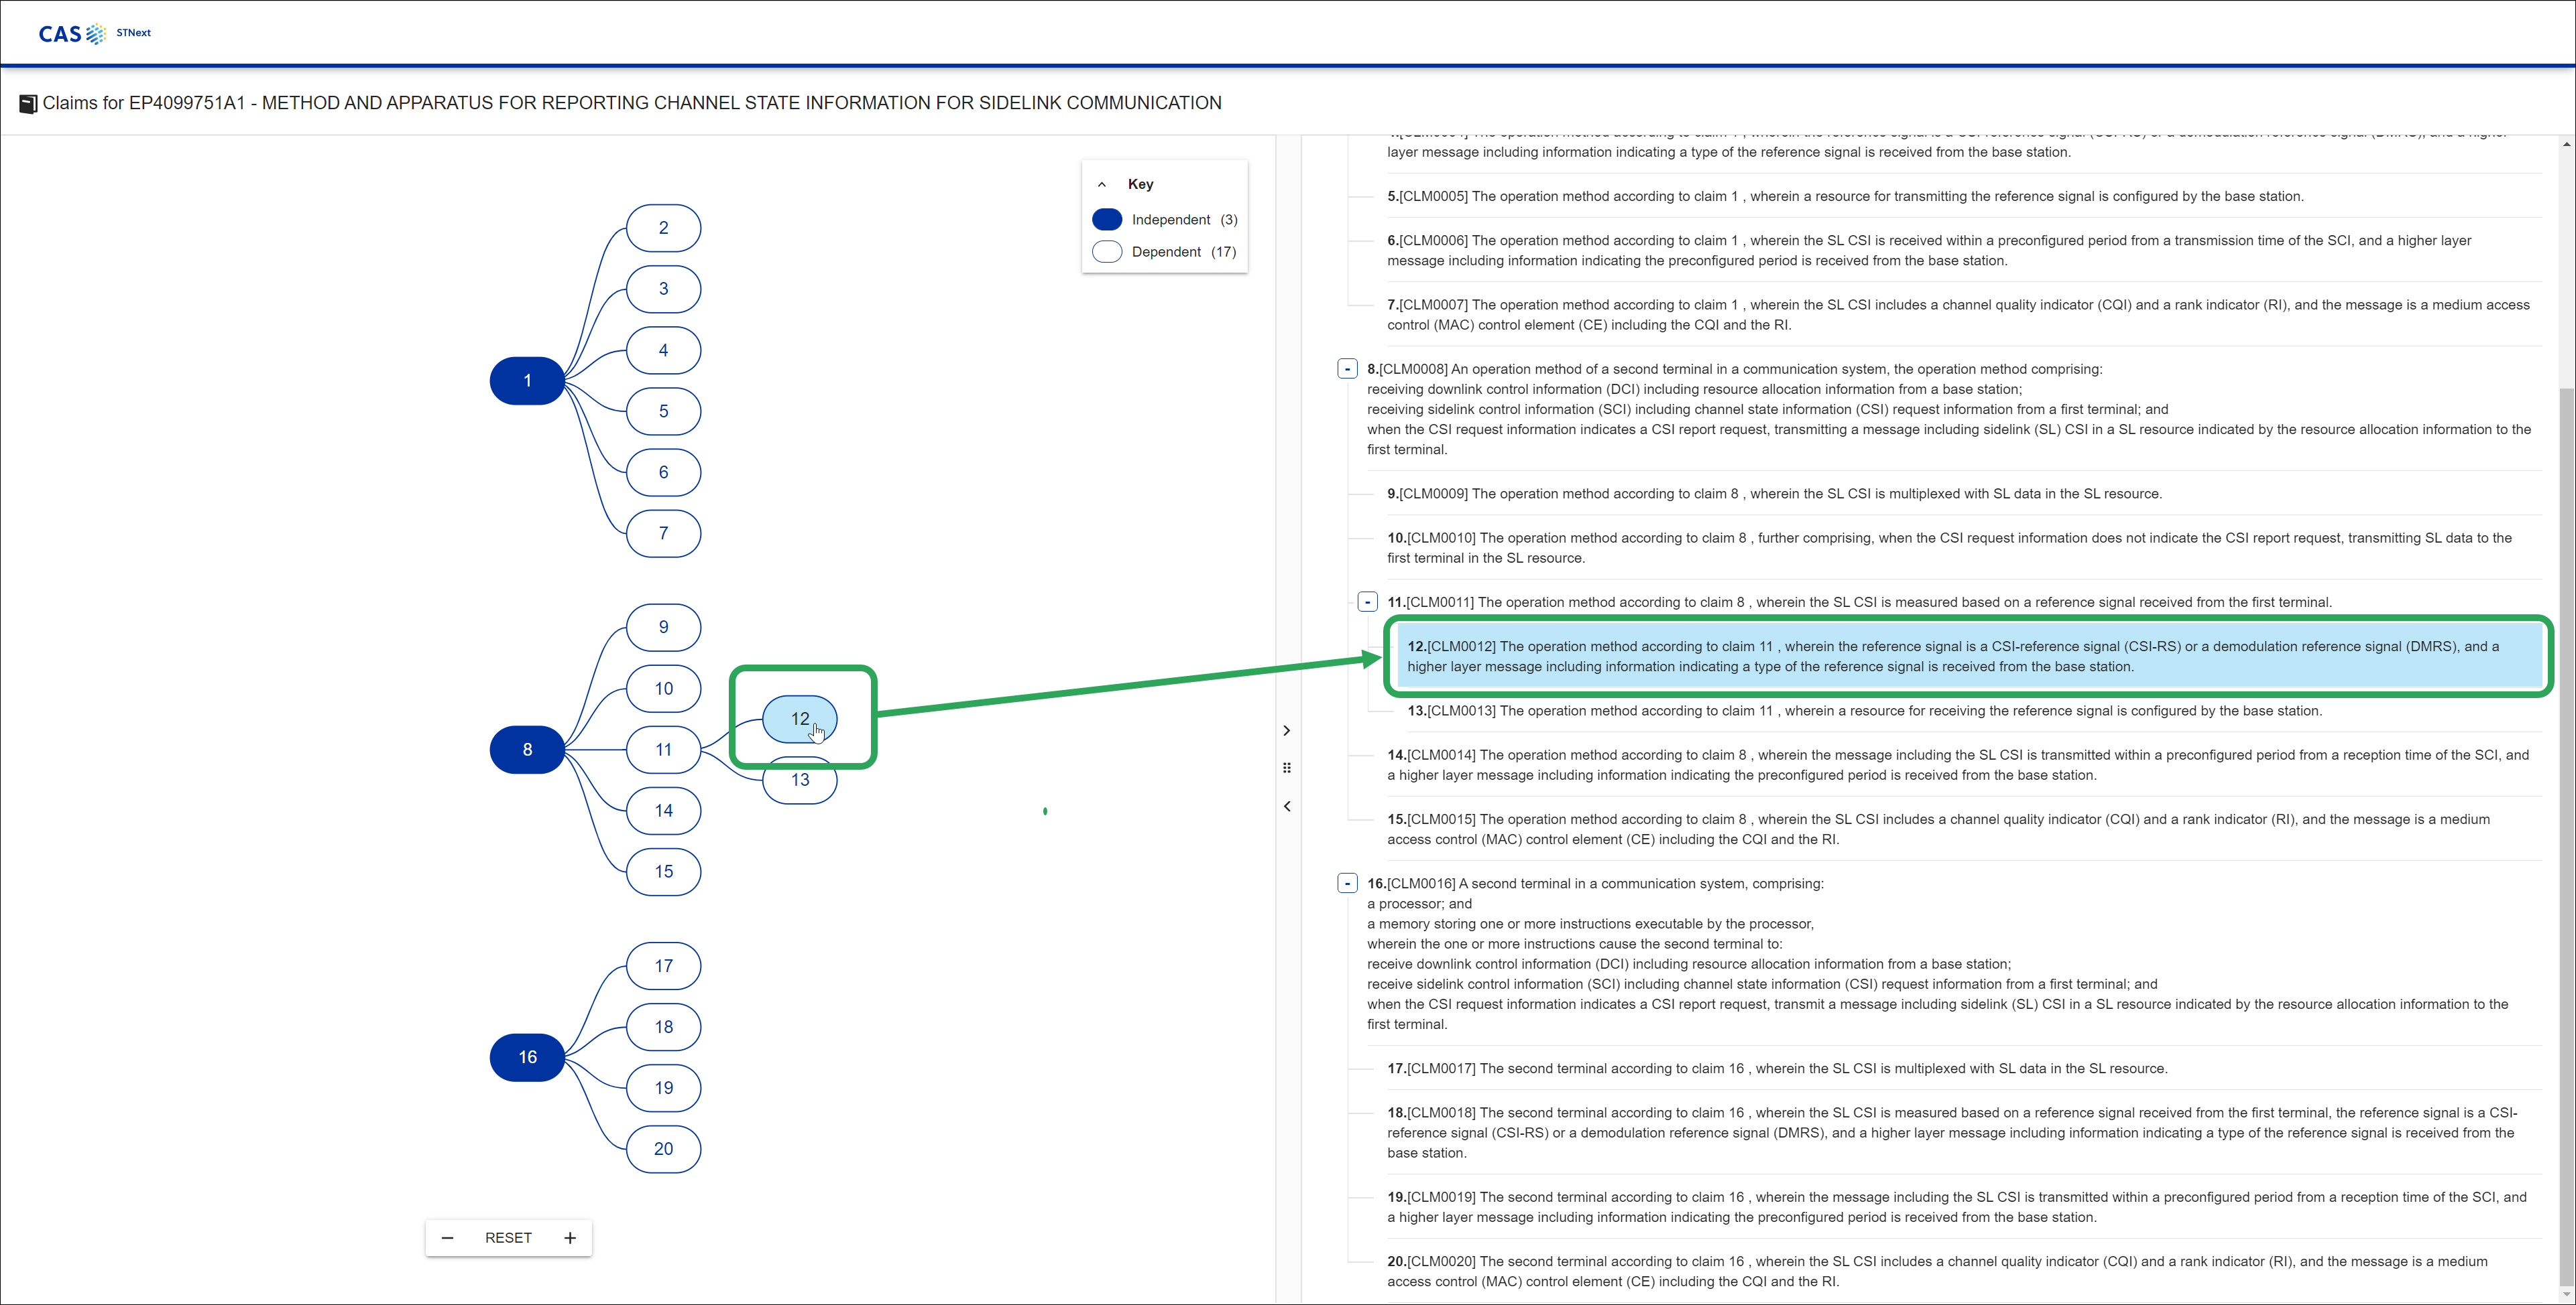This screenshot has height=1305, width=2576.
Task: Click the zoom out minus icon
Action: tap(447, 1238)
